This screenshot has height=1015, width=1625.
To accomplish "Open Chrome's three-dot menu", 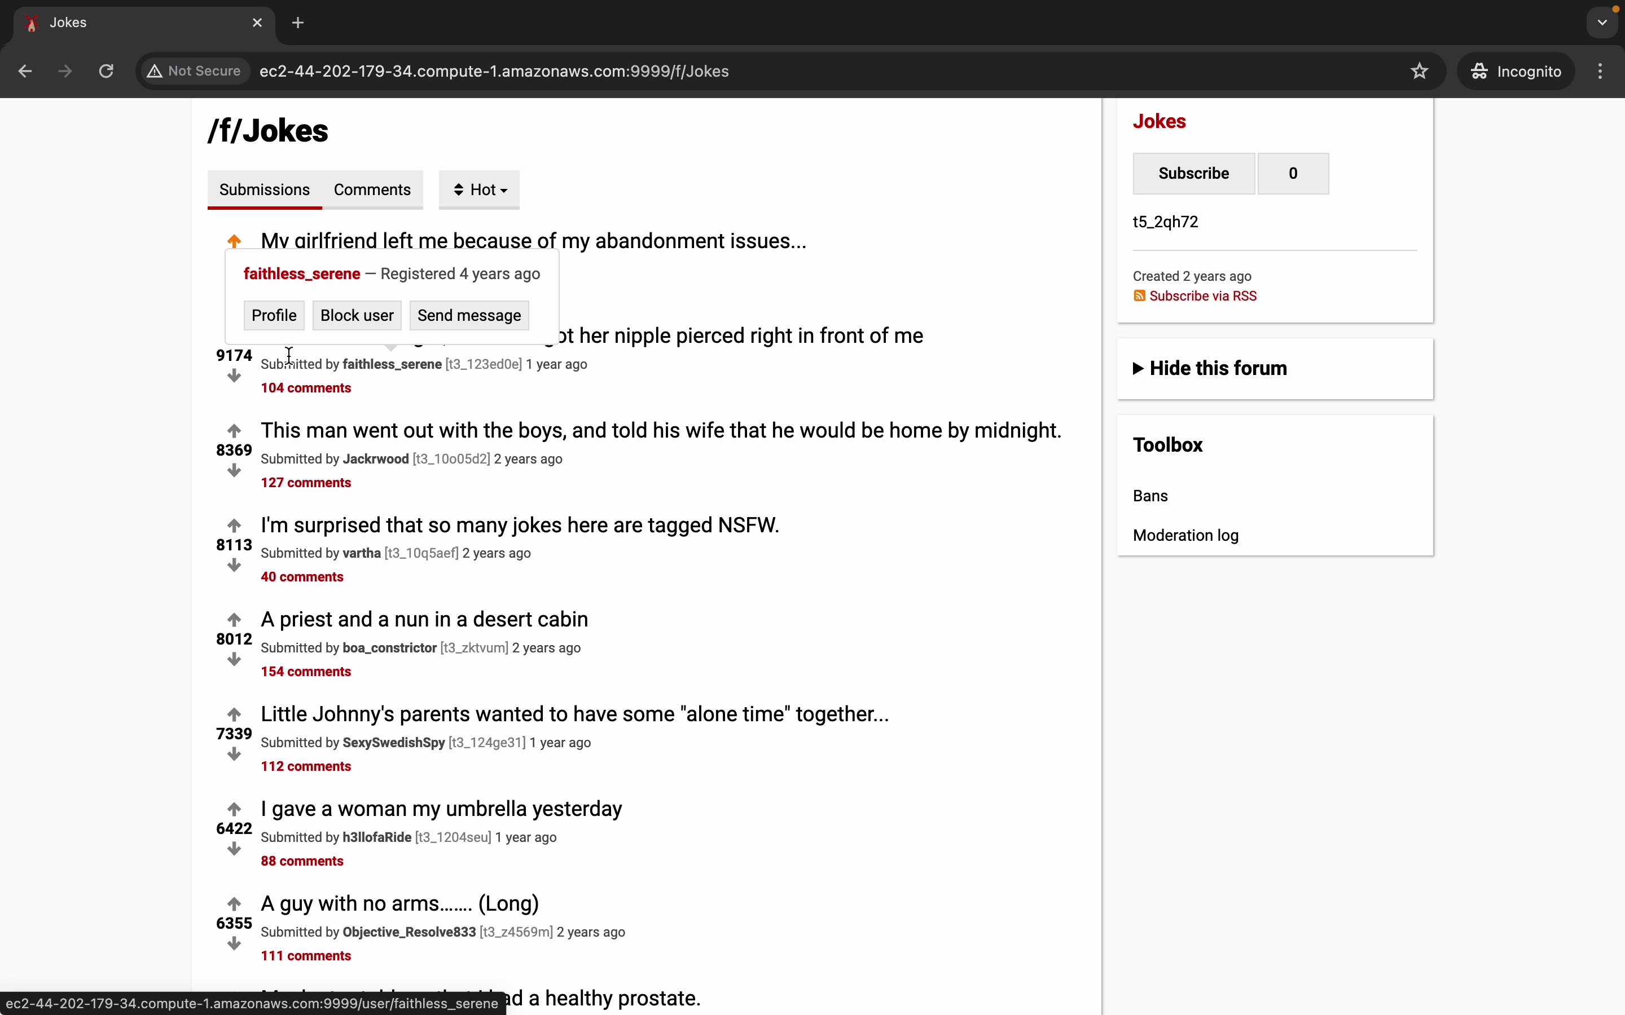I will (1600, 71).
